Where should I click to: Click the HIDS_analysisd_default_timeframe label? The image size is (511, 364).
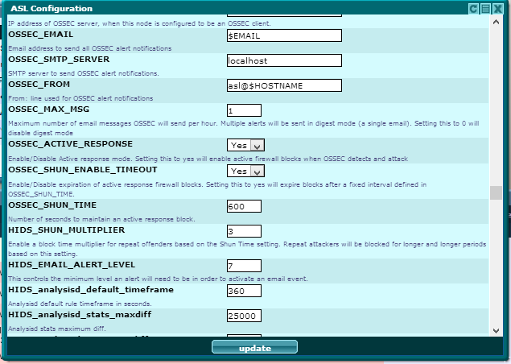(91, 290)
